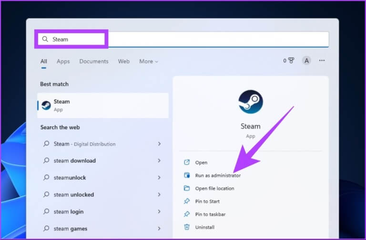Image resolution: width=366 pixels, height=240 pixels.
Task: Click the Best match heading
Action: [x=54, y=84]
